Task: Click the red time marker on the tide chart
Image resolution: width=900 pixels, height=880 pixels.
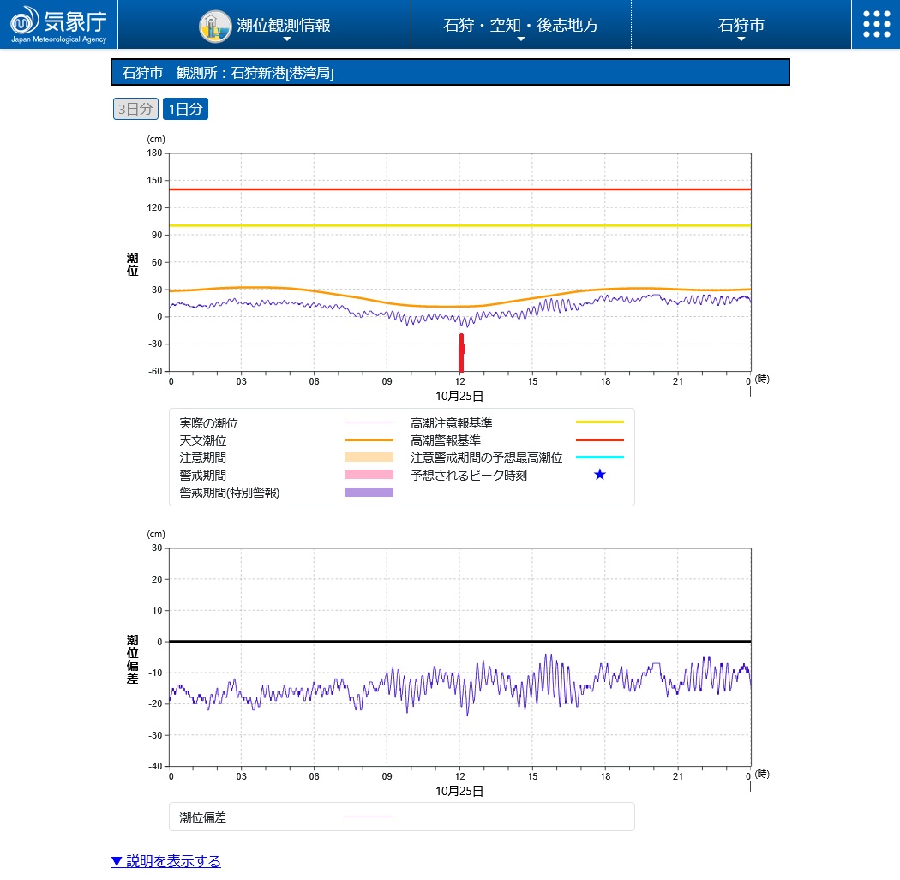Action: (x=461, y=353)
